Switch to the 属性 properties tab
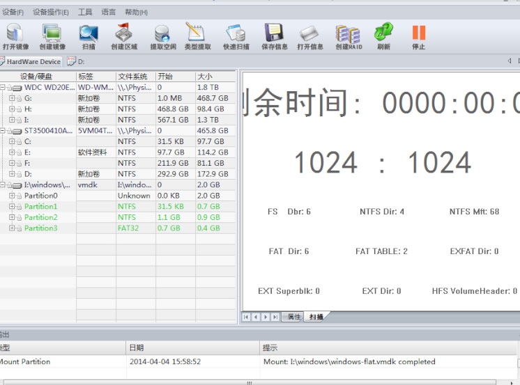This screenshot has width=520, height=385. point(293,317)
